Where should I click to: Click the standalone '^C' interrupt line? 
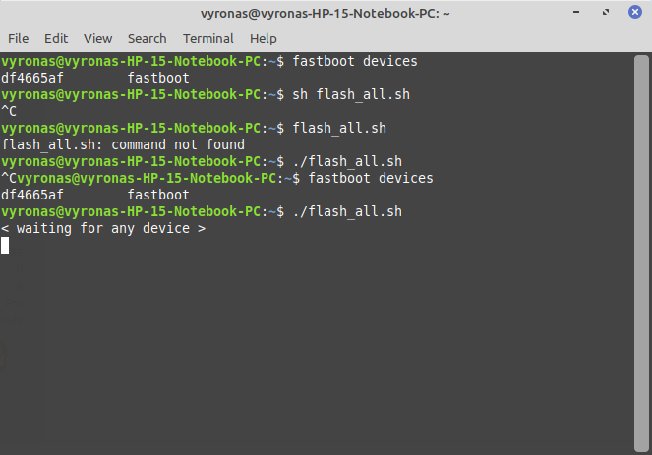click(9, 112)
